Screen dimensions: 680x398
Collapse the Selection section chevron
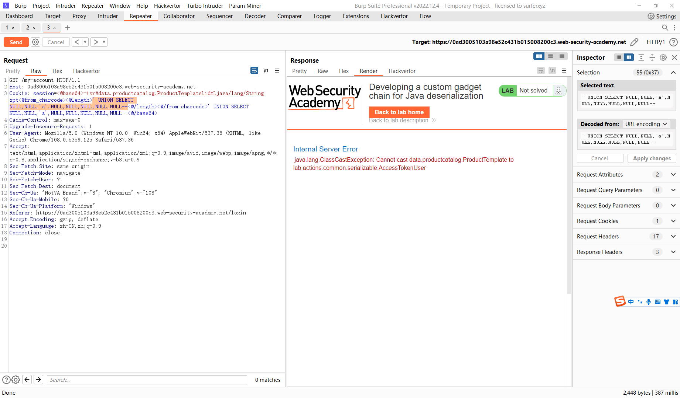(x=673, y=72)
